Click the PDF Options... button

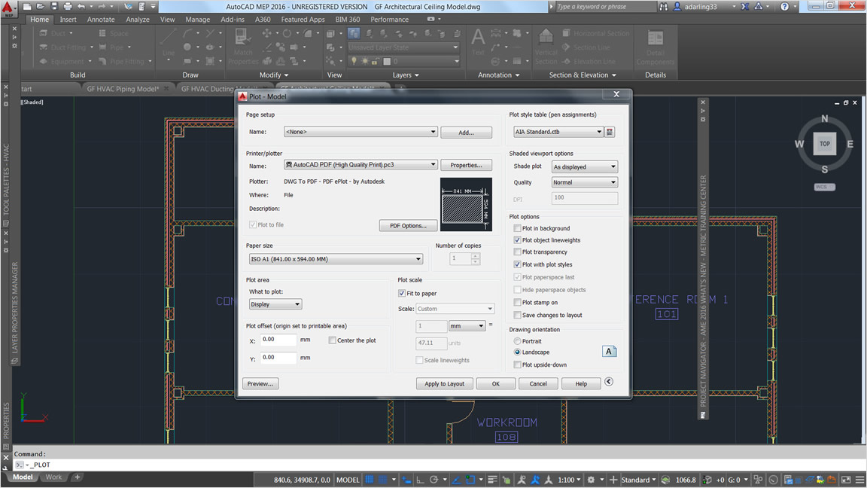coord(408,226)
